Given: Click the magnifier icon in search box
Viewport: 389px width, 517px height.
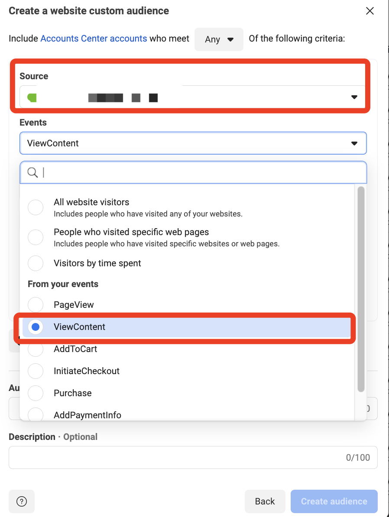Looking at the screenshot, I should click(32, 172).
